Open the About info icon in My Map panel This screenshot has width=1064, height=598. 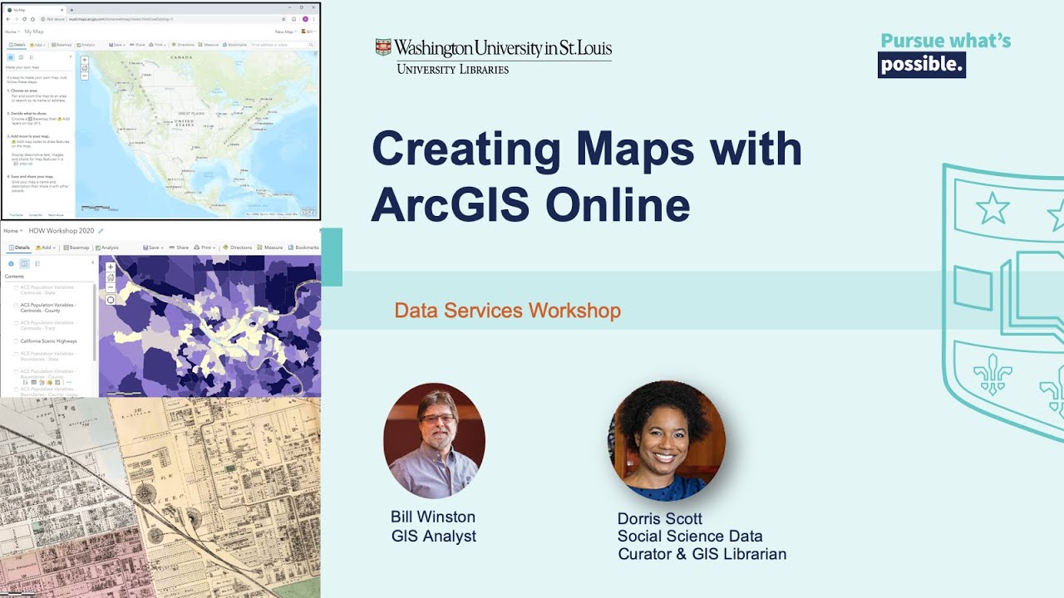11,57
